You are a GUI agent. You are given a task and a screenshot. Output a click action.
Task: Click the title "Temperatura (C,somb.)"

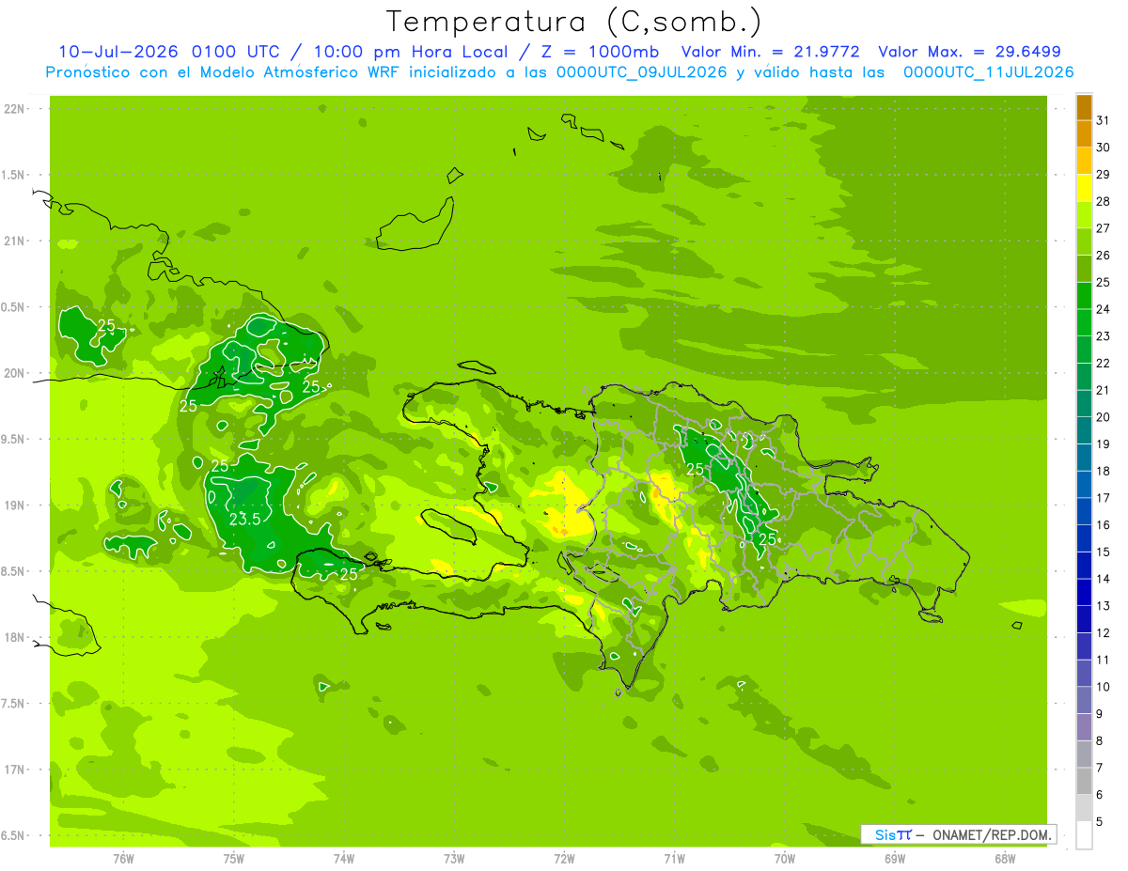573,22
